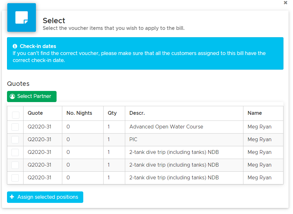Click Meg Ryan in the Advanced Open Water row

[259, 127]
